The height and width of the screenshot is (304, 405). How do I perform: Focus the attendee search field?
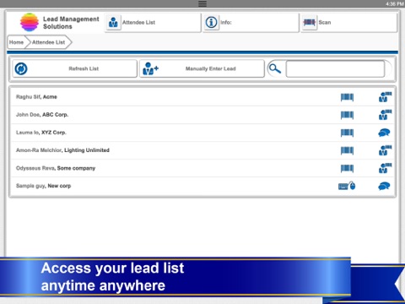(x=335, y=68)
